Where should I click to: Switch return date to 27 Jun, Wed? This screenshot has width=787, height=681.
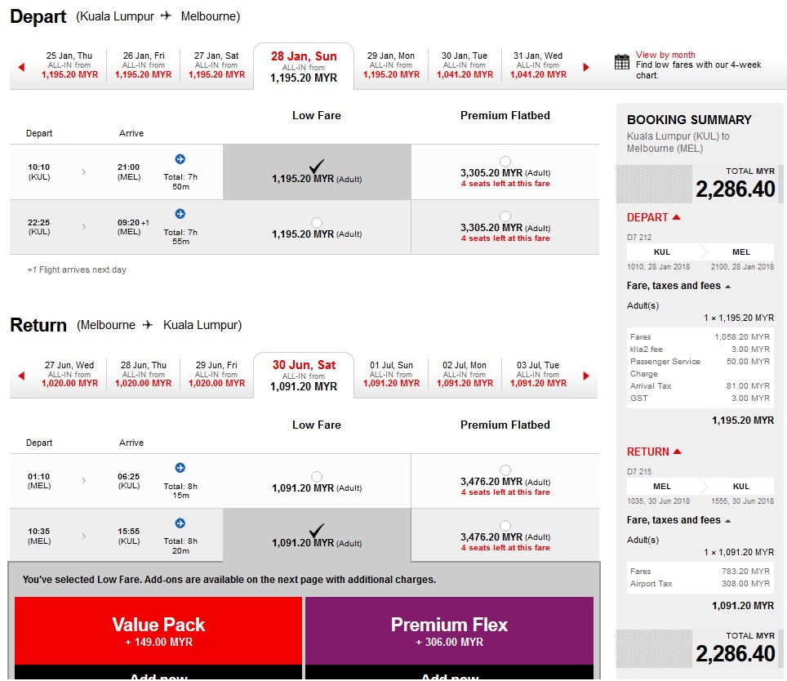coord(69,375)
